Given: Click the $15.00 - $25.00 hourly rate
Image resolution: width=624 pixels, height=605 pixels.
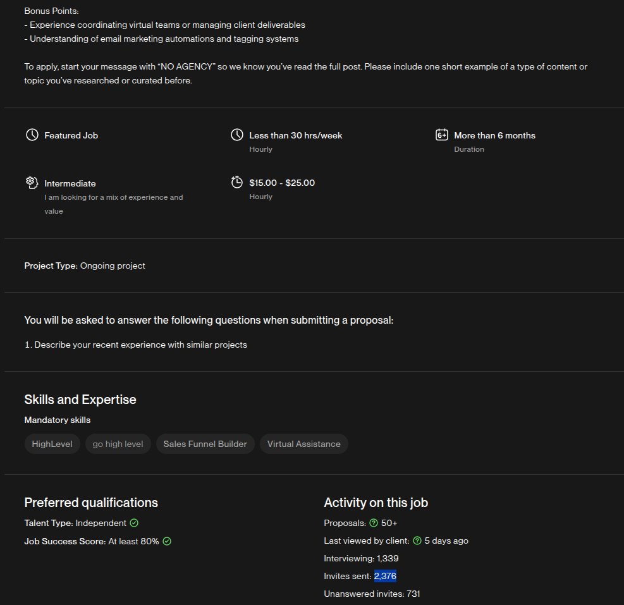Looking at the screenshot, I should point(282,183).
